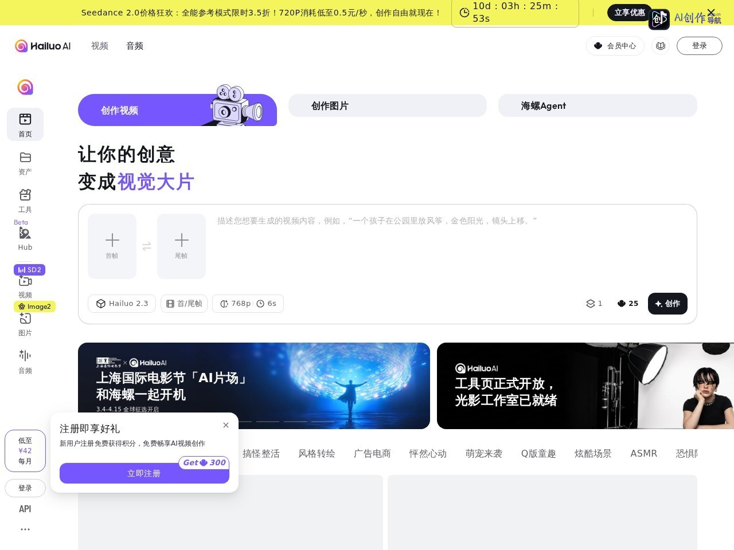This screenshot has width=734, height=550.
Task: Select 萌宠来袭 category tab
Action: click(x=484, y=454)
